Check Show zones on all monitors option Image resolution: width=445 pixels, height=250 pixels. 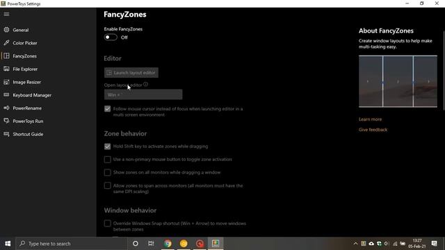click(107, 172)
